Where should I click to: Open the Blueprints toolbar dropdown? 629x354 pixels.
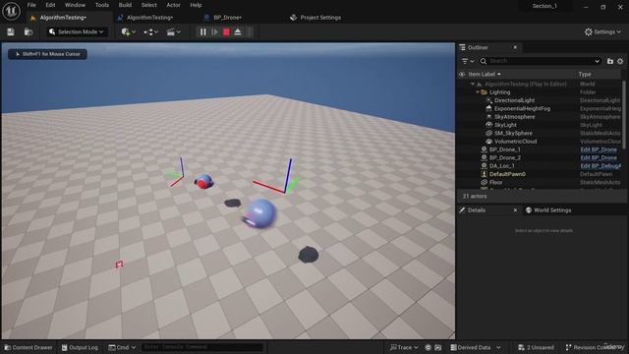[x=151, y=32]
